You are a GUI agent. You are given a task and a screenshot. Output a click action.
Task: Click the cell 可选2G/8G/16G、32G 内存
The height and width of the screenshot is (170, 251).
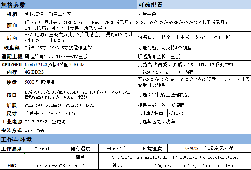(194, 72)
